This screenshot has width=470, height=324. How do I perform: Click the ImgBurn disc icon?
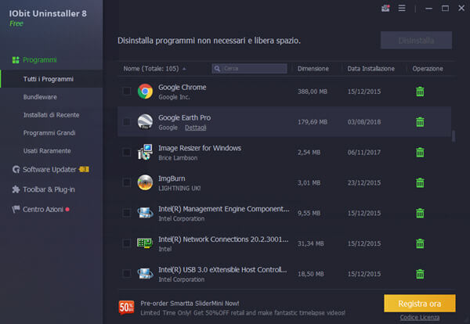(145, 182)
